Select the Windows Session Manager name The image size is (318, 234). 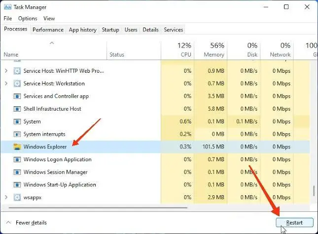click(x=56, y=172)
